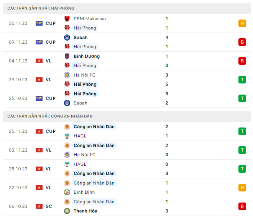Click Vietnam flag icon for 04.11.23 match
The width and height of the screenshot is (253, 219).
(x=39, y=61)
